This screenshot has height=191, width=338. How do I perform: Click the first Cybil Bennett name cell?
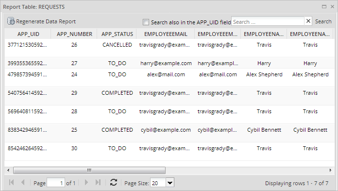click(x=264, y=130)
